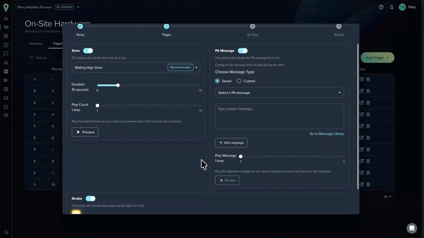Select the amber strobe color swatch

[76, 212]
